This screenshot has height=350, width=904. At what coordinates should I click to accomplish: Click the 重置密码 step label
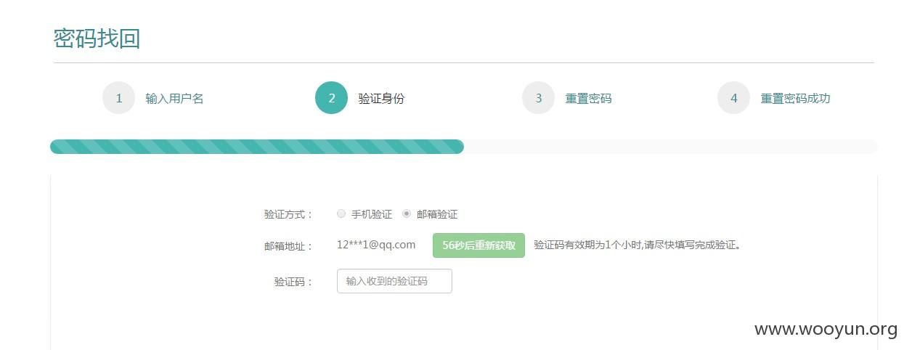[589, 99]
